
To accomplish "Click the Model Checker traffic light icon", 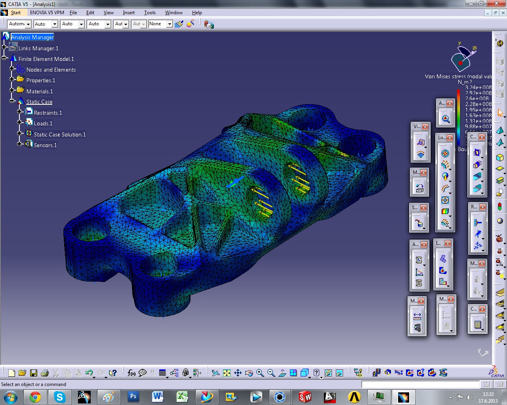I will (500, 206).
